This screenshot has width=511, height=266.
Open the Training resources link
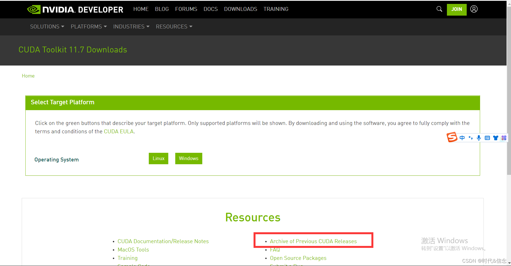tap(128, 258)
